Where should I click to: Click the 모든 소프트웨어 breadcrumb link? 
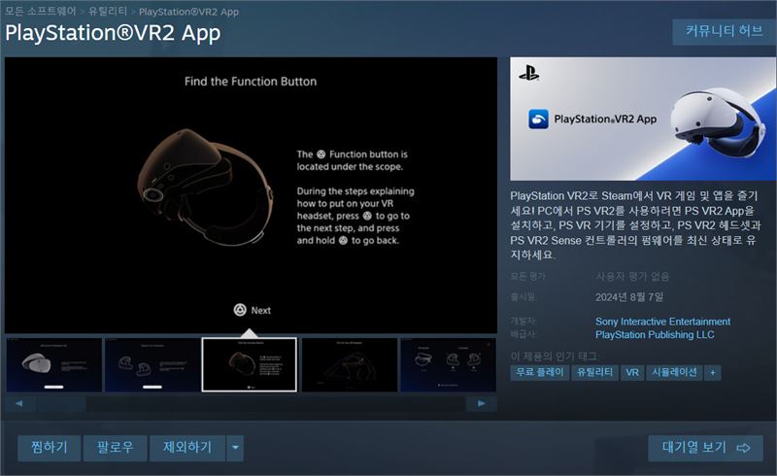pos(40,11)
